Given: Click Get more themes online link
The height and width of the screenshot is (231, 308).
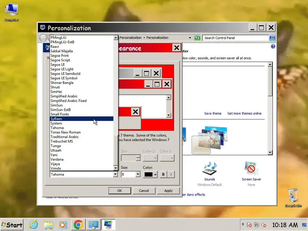Looking at the screenshot, I should click(244, 113).
